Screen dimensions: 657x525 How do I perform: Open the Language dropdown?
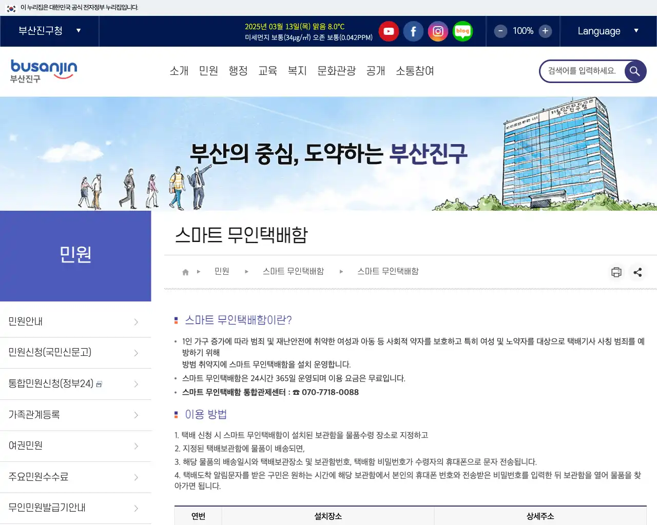pos(608,31)
